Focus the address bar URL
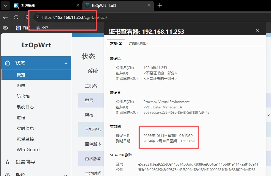The height and width of the screenshot is (176, 271). [x=75, y=17]
